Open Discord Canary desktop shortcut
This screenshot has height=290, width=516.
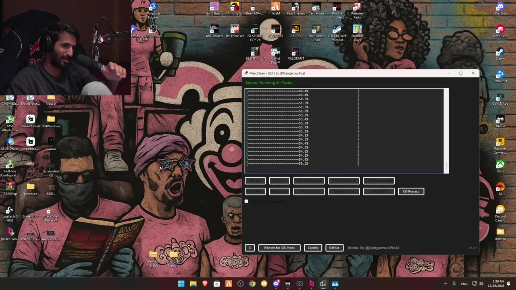500,213
